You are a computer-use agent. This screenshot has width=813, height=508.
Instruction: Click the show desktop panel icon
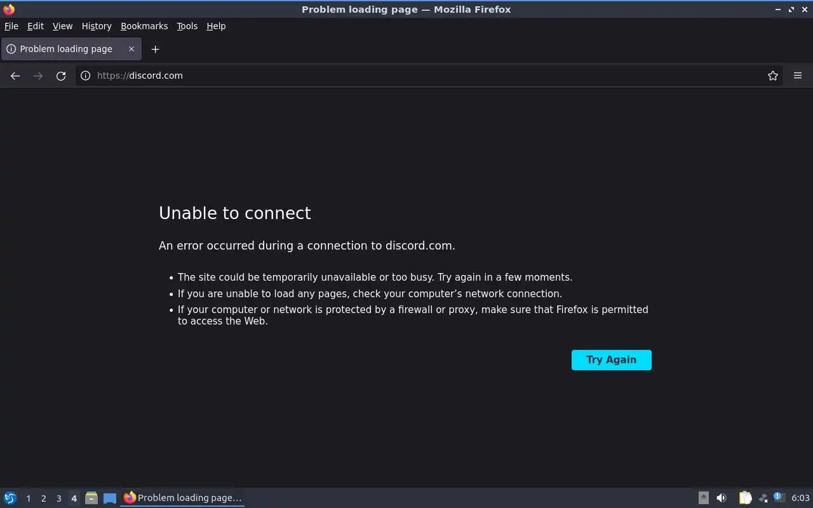click(110, 498)
